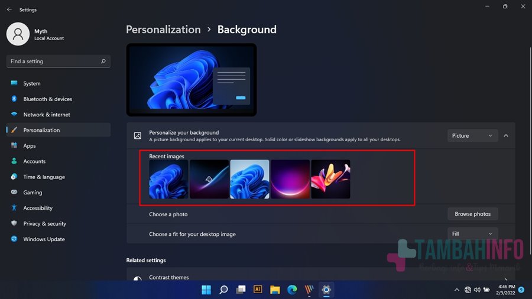Screen dimensions: 532x299
Task: Click the search magnifier in Find a setting
Action: (103, 61)
